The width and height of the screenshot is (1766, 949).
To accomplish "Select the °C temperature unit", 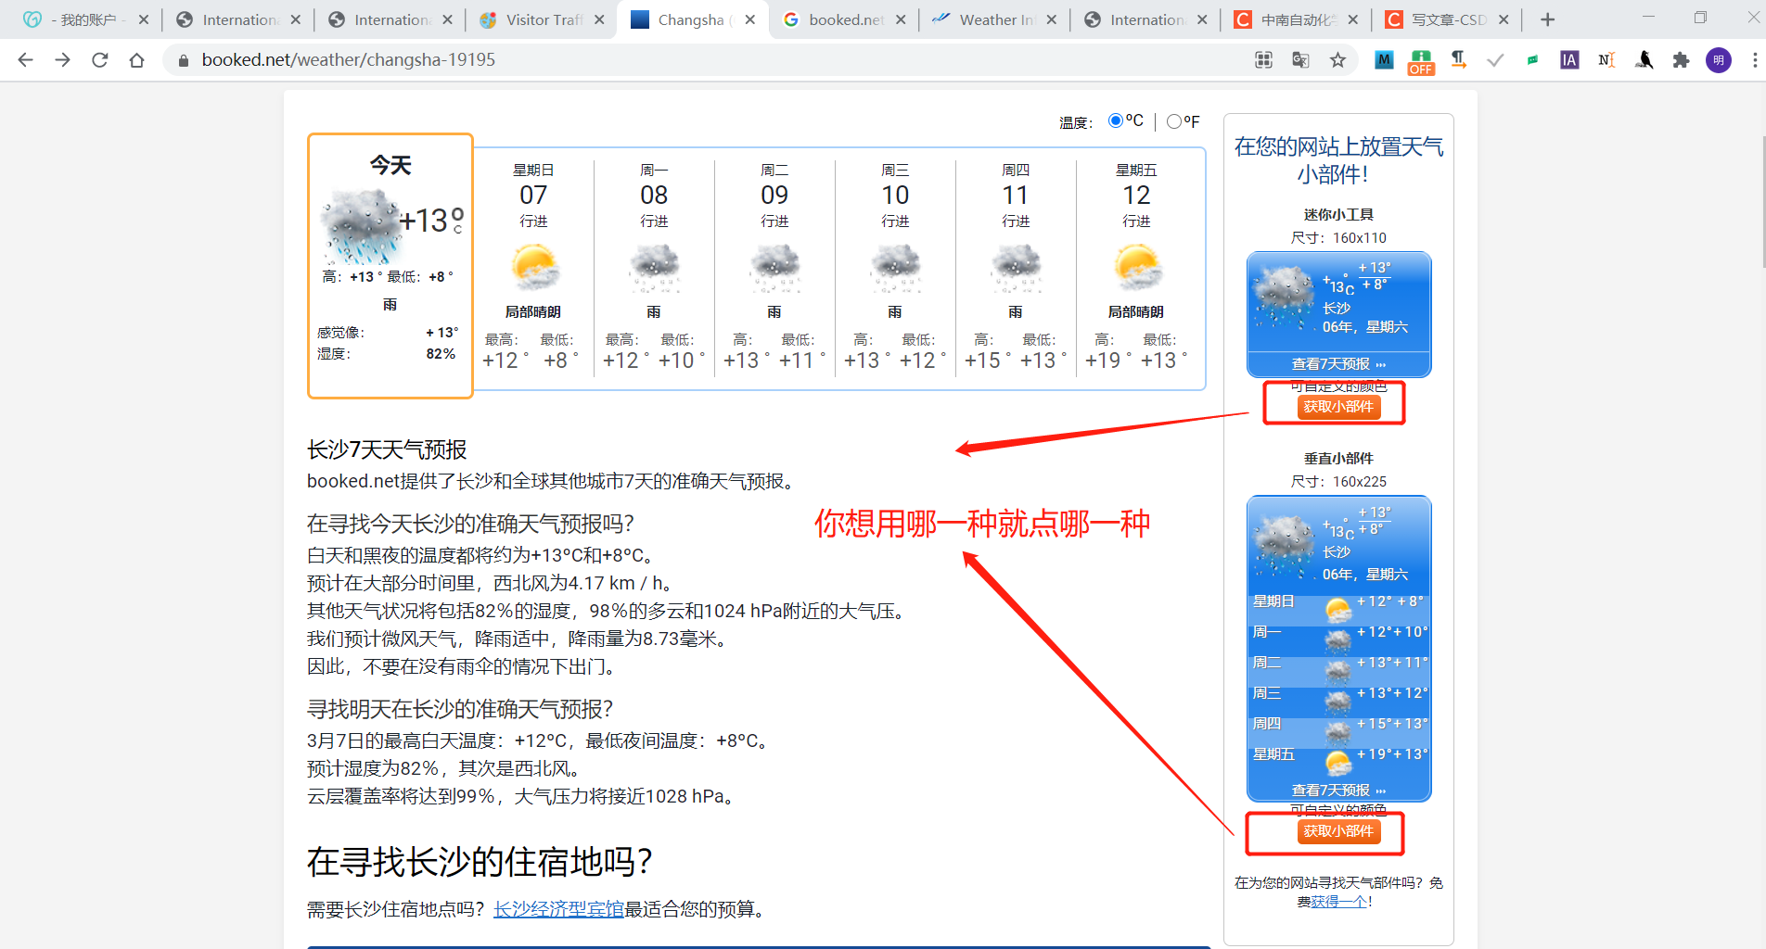I will (x=1115, y=120).
